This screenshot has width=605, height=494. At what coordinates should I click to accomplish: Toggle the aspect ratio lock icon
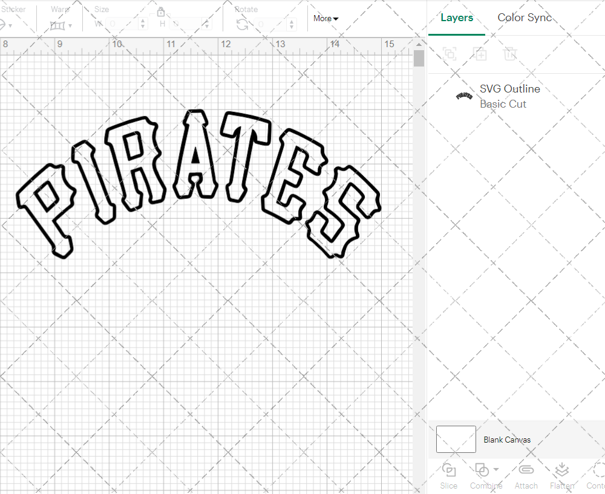[160, 11]
